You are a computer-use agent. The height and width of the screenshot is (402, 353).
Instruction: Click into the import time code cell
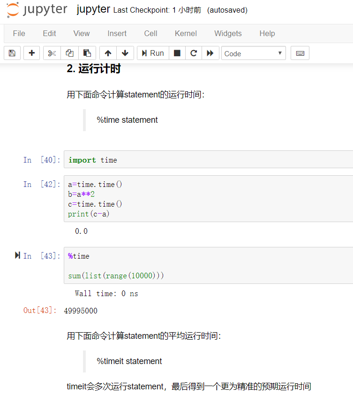[x=208, y=159]
